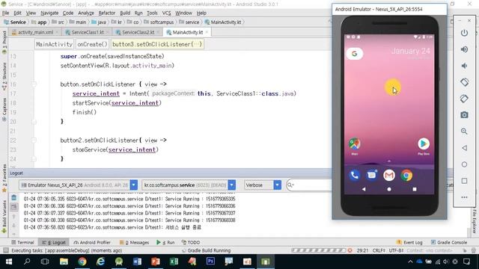Raise emulator volume with the volume-up icon
The image size is (479, 269).
pyautogui.click(x=464, y=49)
